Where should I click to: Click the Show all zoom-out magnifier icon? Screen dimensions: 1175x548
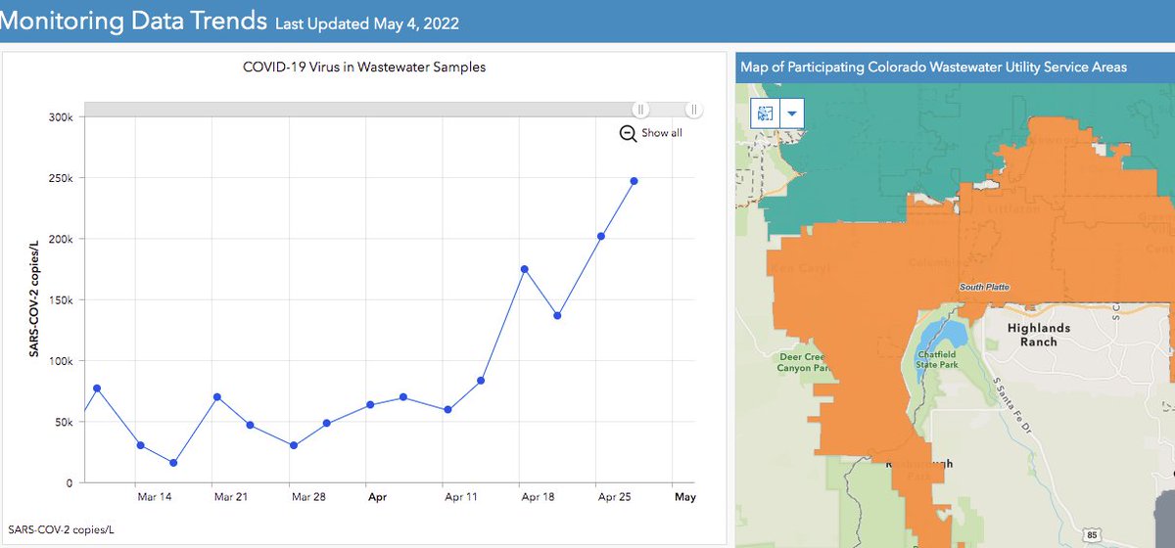click(629, 133)
